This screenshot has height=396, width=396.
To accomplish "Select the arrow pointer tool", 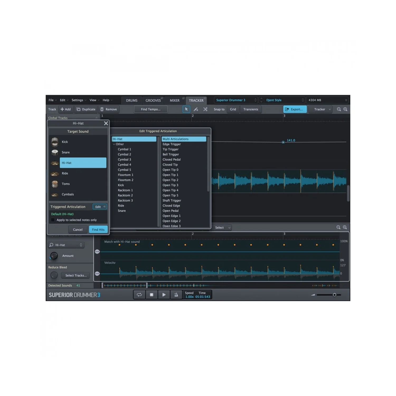I will click(x=186, y=109).
